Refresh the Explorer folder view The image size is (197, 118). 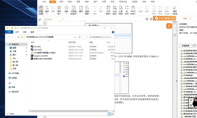pyautogui.click(x=79, y=37)
